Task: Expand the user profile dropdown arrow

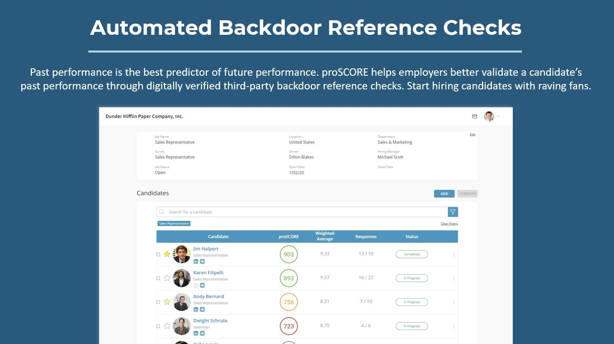Action: click(x=498, y=117)
